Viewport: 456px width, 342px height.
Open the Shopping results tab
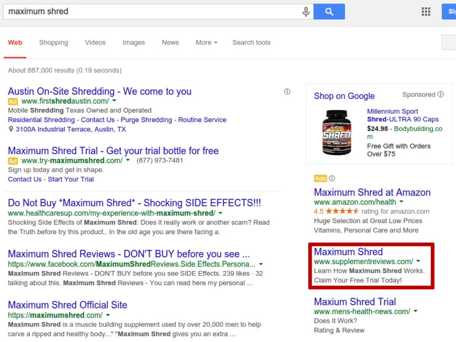54,43
